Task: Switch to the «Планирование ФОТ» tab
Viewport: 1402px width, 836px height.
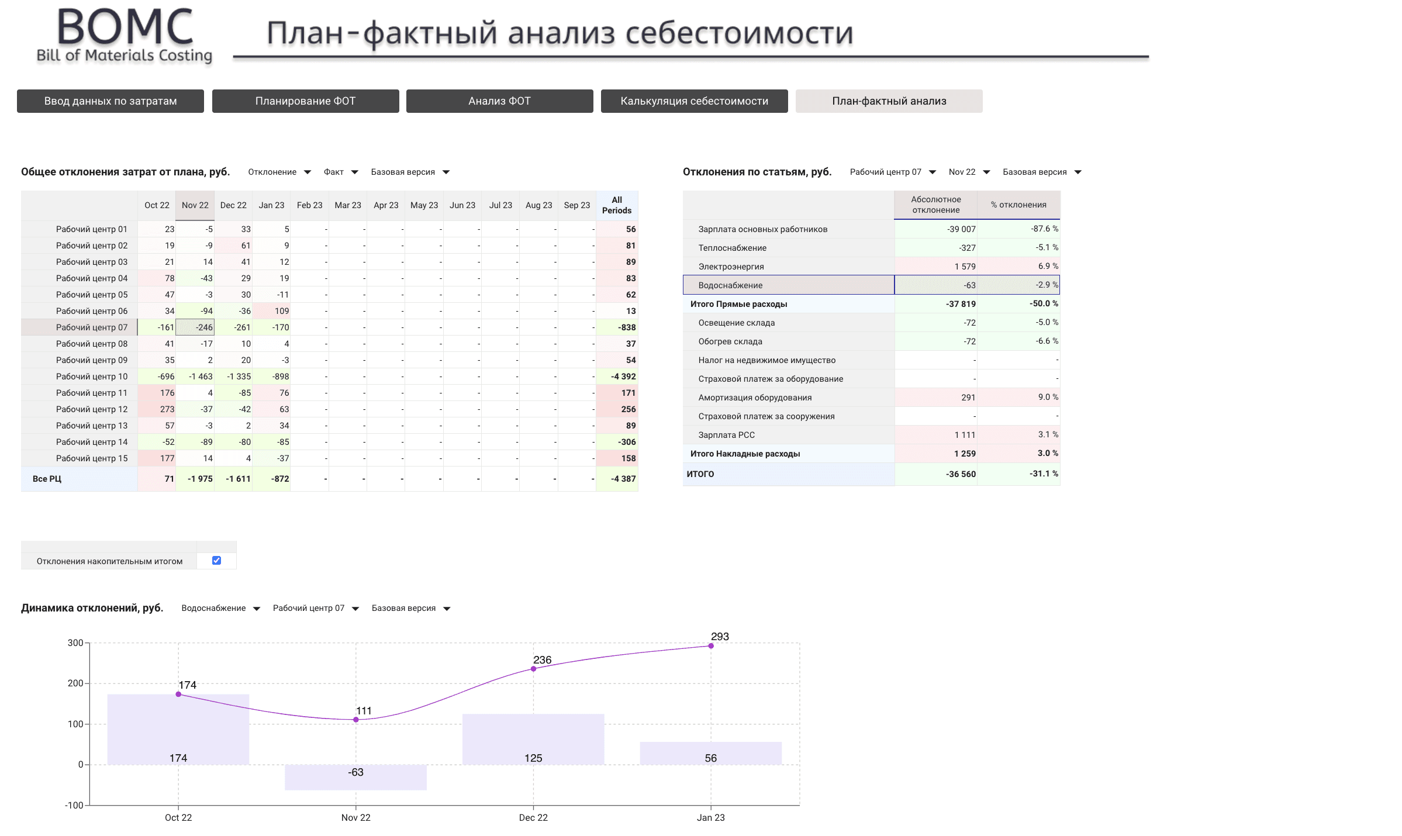Action: pos(305,101)
